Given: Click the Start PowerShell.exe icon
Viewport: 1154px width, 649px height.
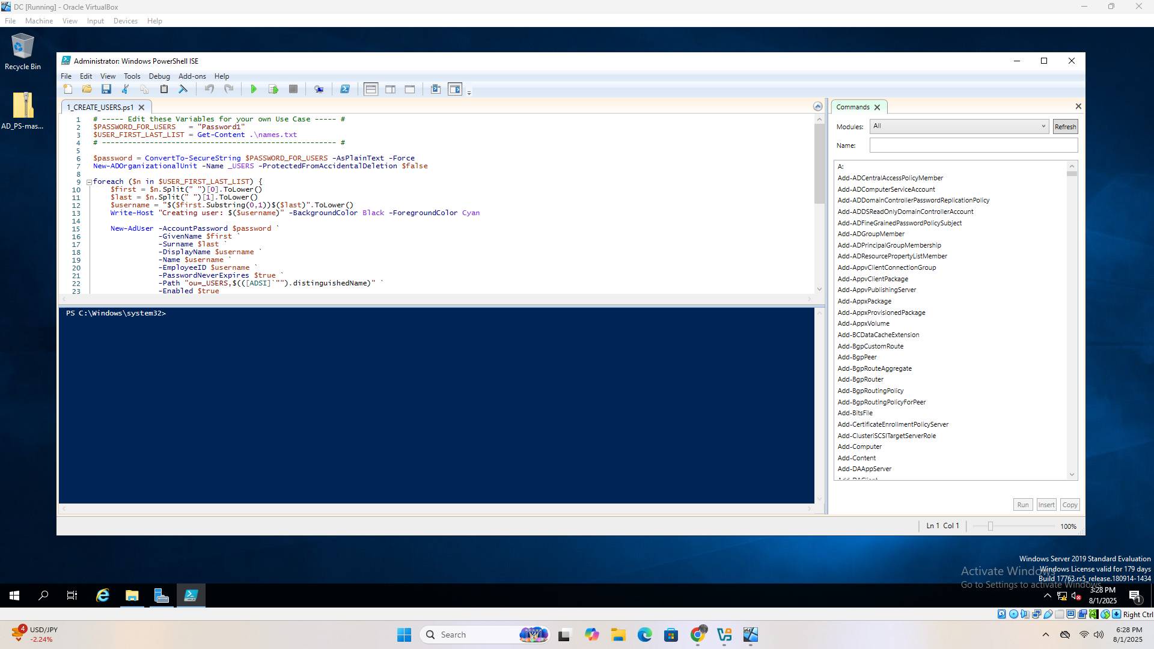Looking at the screenshot, I should pyautogui.click(x=345, y=90).
